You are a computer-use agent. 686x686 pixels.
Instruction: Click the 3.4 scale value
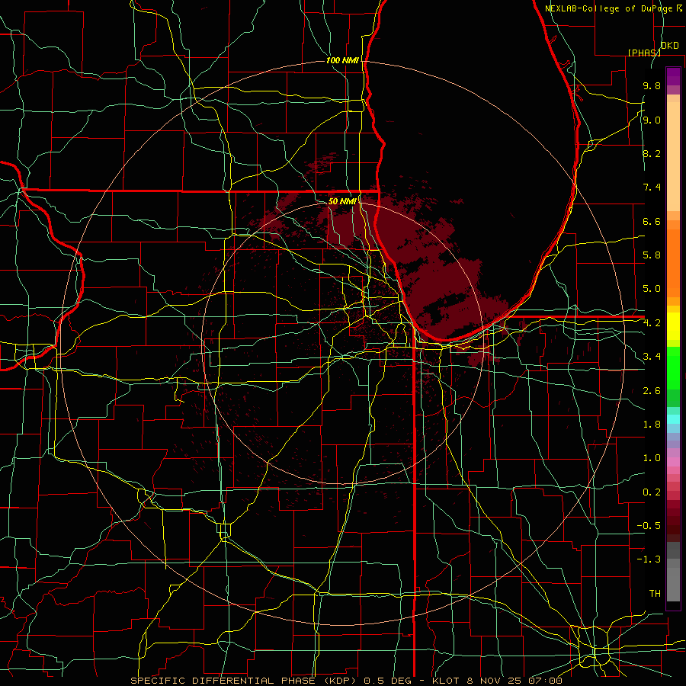point(652,356)
